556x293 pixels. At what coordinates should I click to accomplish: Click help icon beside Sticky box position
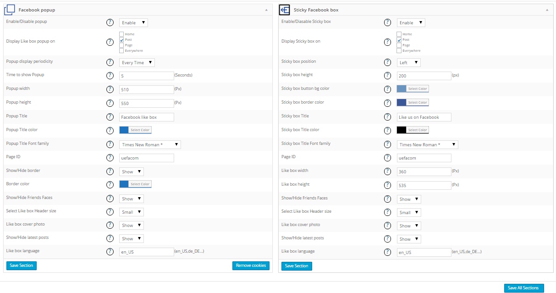coord(387,62)
